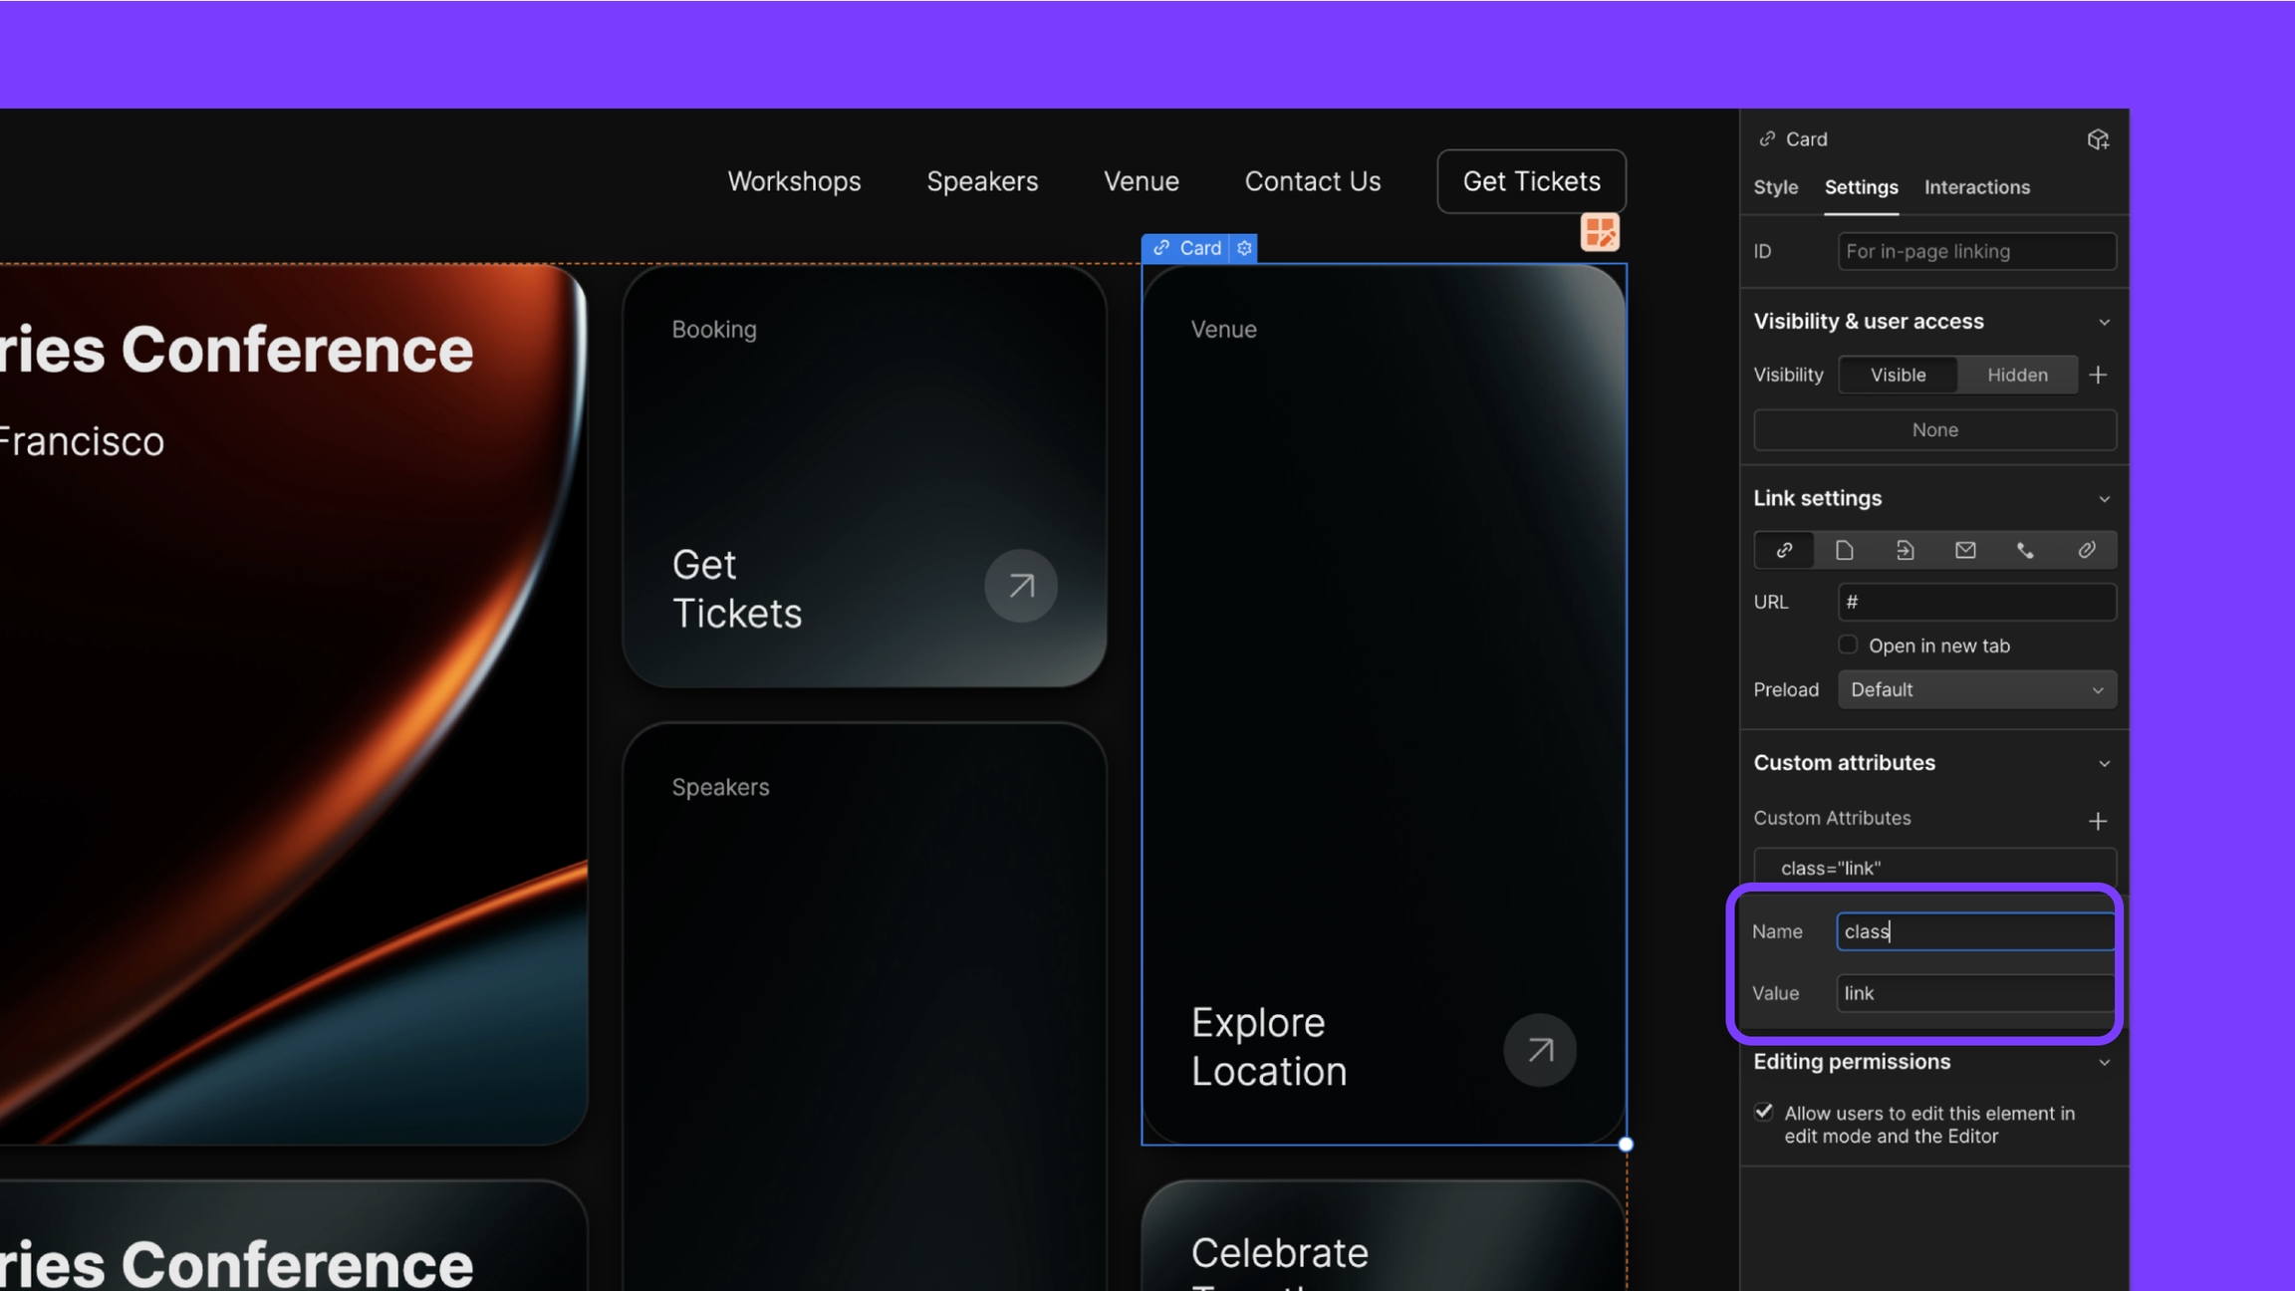Select the Phone link type icon
This screenshot has width=2295, height=1291.
(x=2025, y=550)
